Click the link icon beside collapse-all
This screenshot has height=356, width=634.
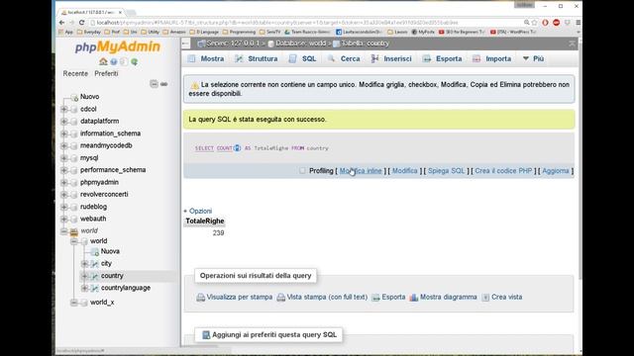pos(163,84)
